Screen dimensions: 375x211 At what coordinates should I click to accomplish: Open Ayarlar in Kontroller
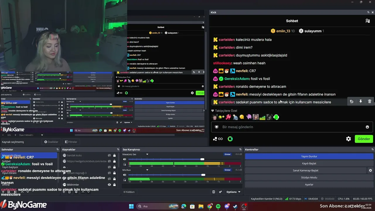point(309,184)
